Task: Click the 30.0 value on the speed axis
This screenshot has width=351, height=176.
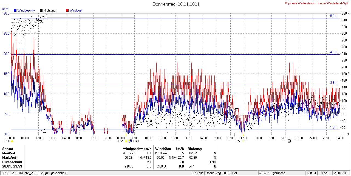Action: (6, 13)
